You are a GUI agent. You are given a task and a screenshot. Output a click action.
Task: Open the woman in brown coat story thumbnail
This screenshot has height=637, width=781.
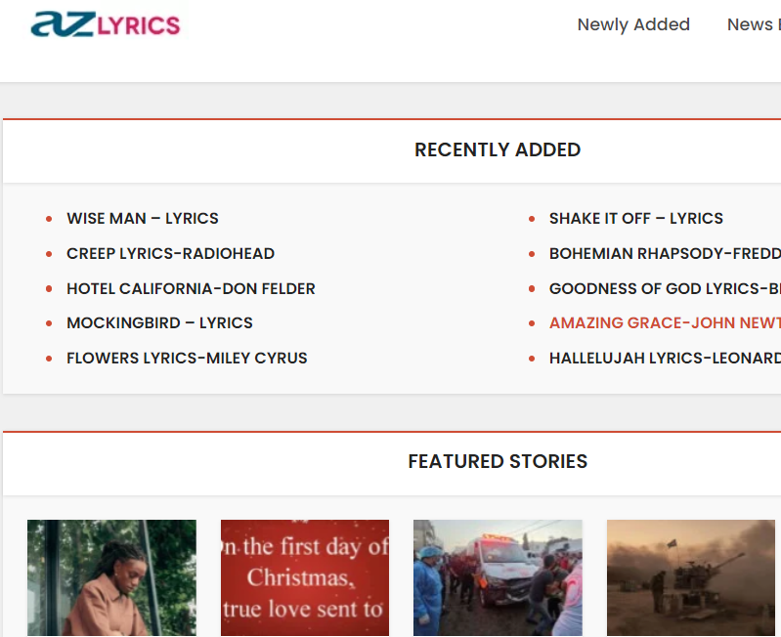[111, 577]
